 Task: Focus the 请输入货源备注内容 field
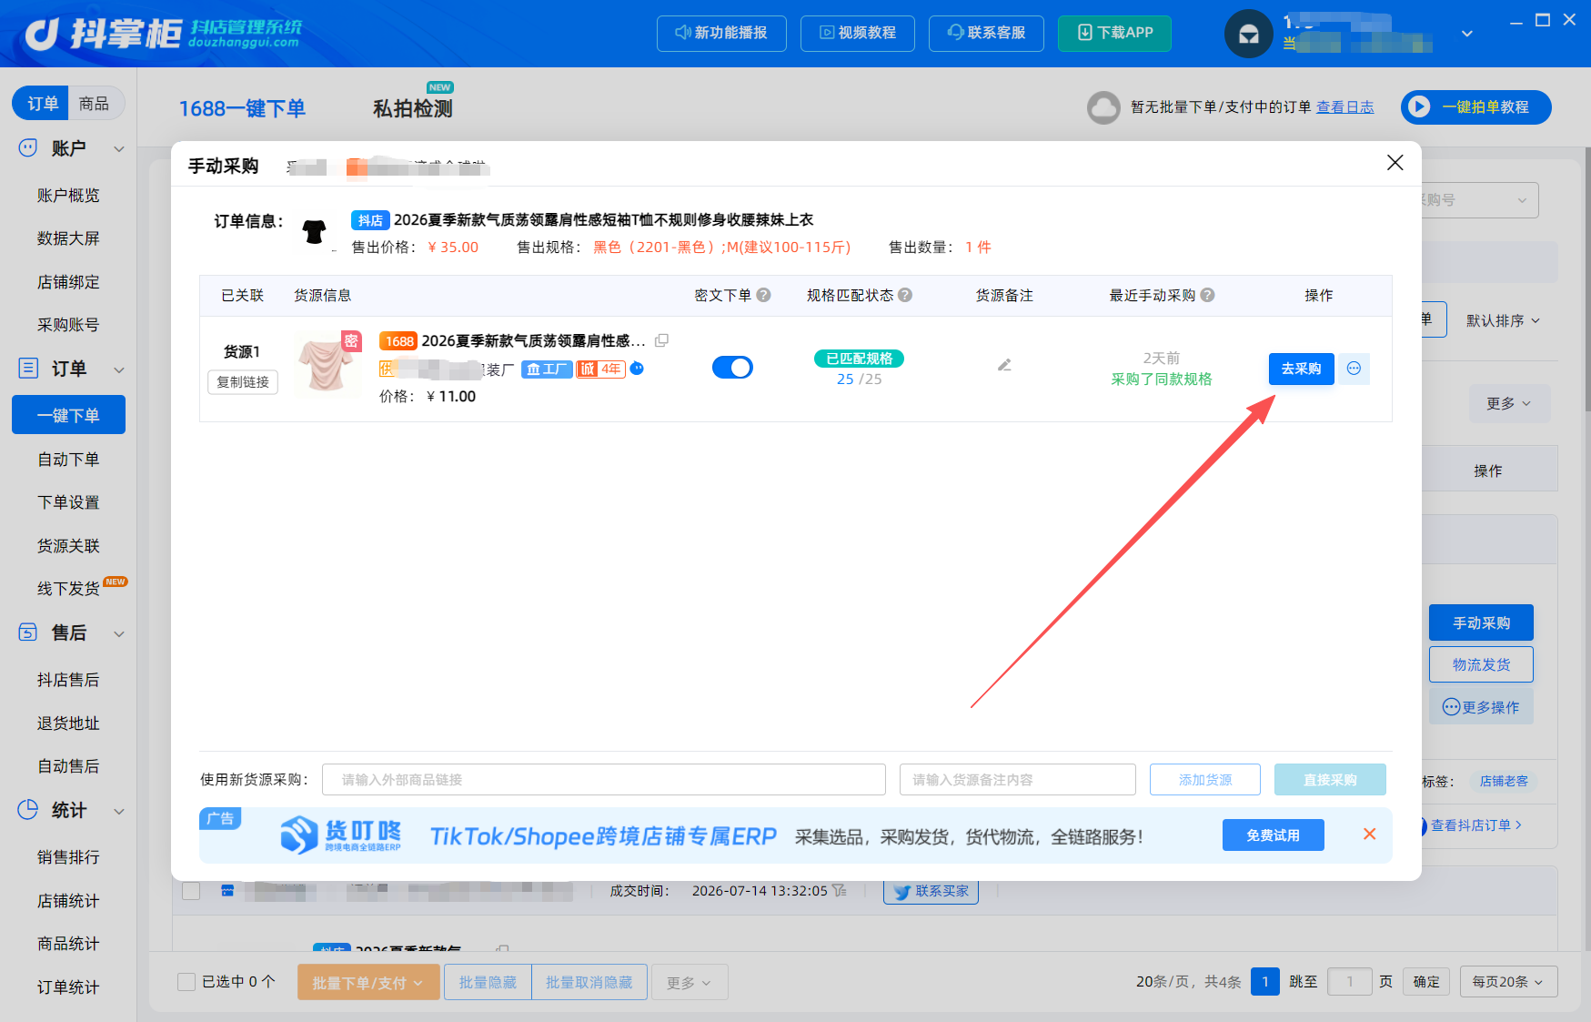(1018, 780)
